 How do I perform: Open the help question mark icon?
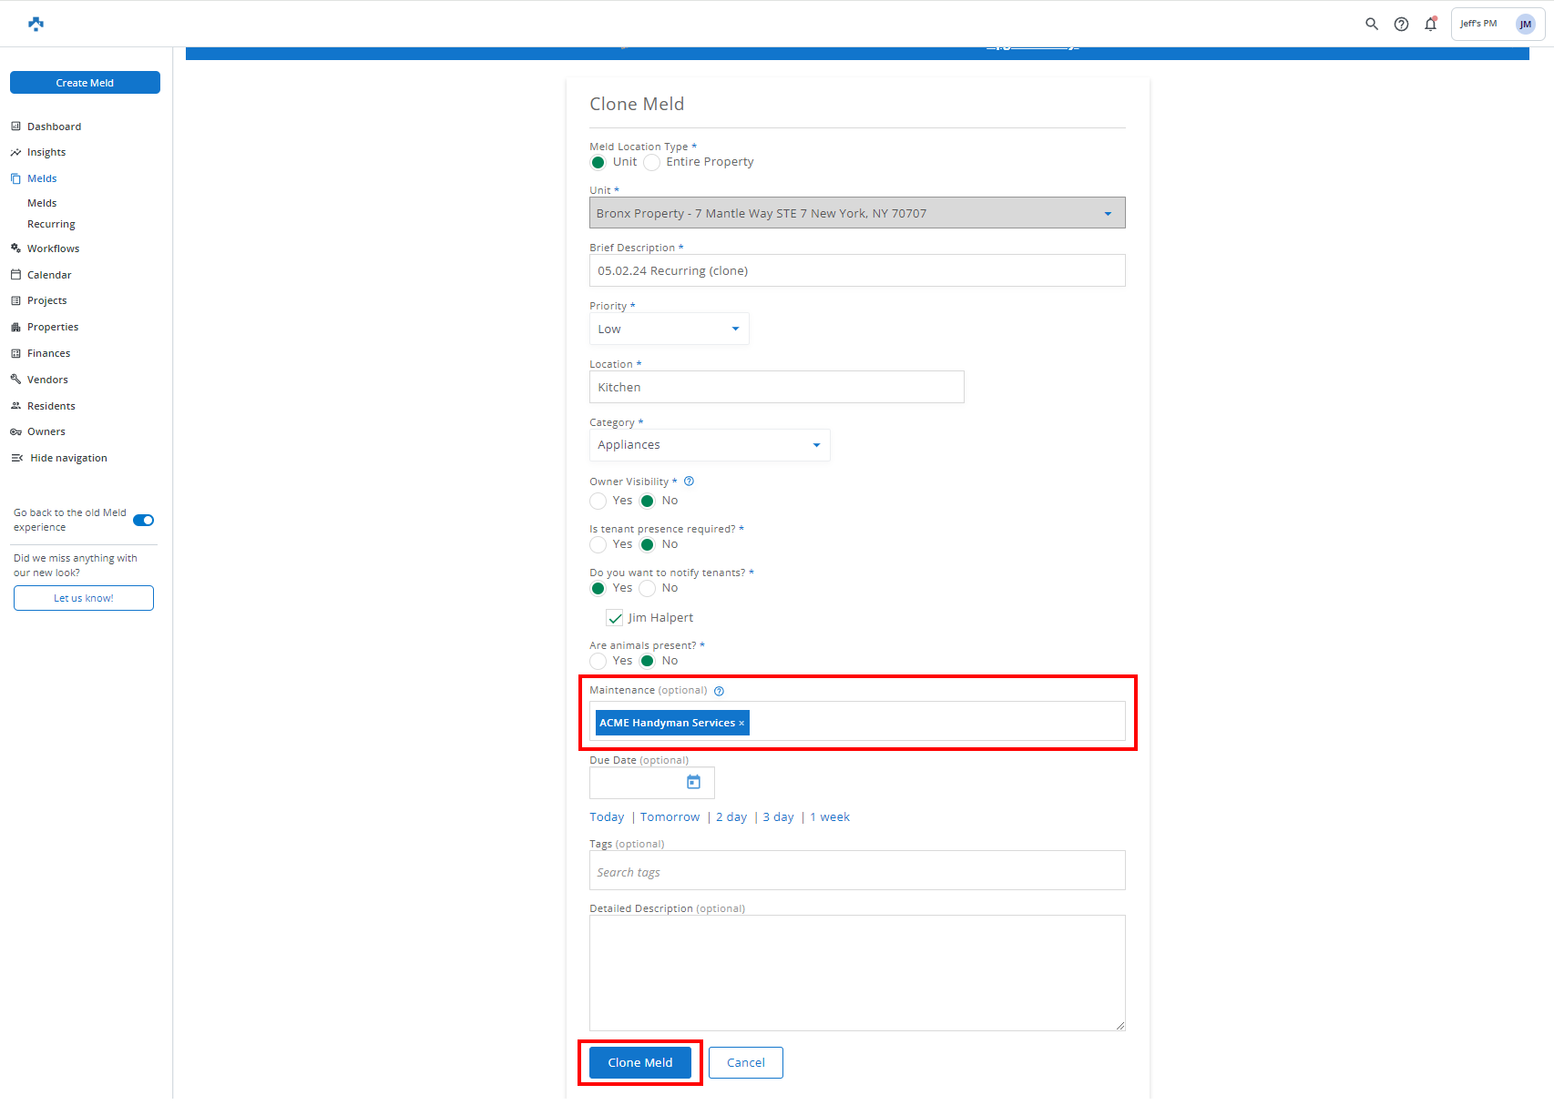[x=1401, y=25]
